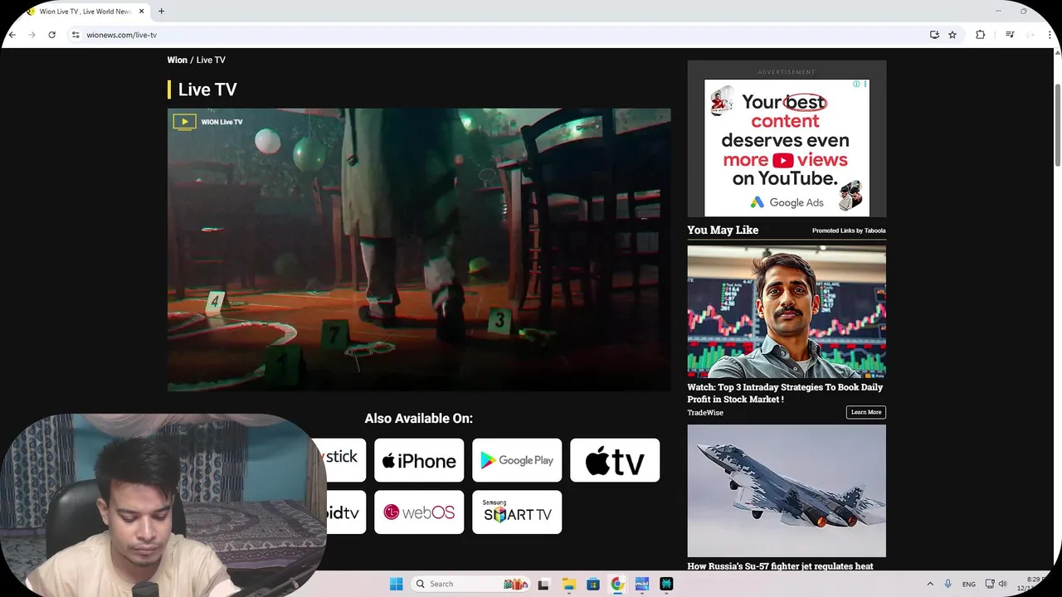
Task: Open the Google Play badge
Action: (x=517, y=460)
